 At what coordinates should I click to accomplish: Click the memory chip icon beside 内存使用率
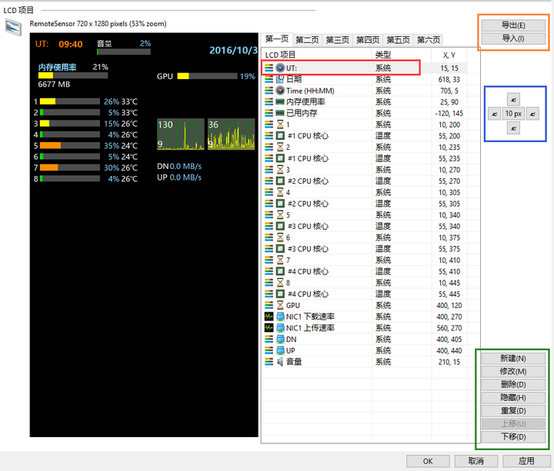pos(280,101)
